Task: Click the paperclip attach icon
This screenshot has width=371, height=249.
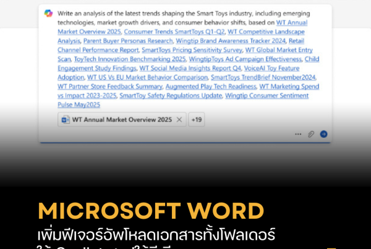Action: coord(311,133)
